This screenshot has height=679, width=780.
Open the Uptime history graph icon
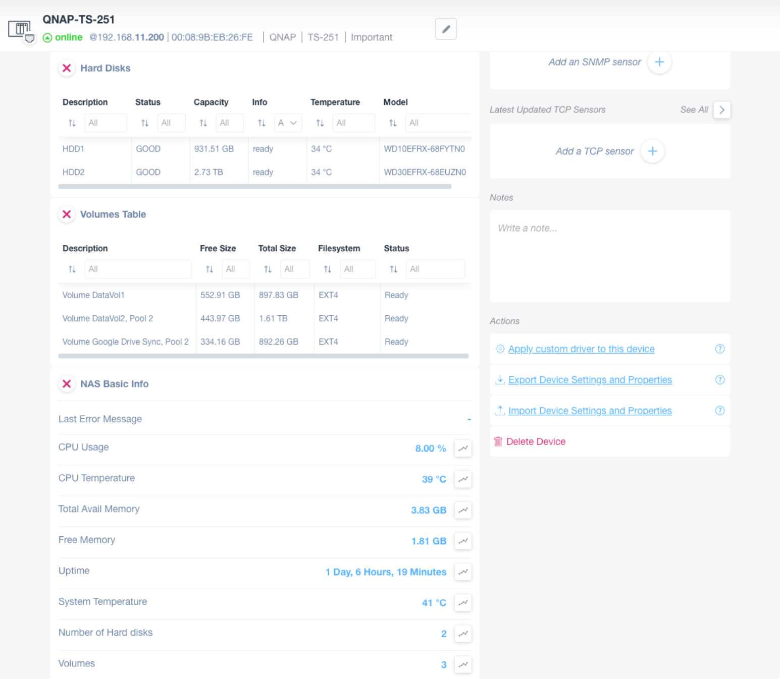pos(462,572)
